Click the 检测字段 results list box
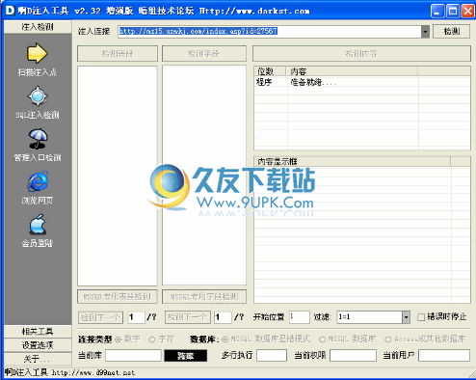The height and width of the screenshot is (380, 476). tap(204, 176)
